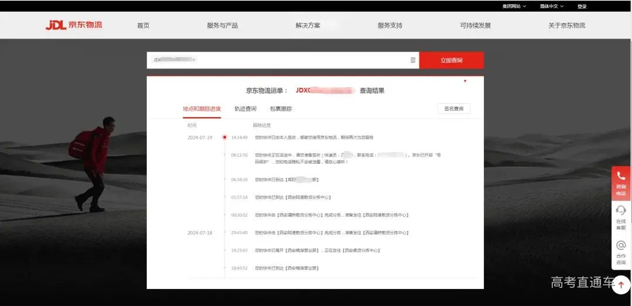Click the 登录 login link

(582, 6)
